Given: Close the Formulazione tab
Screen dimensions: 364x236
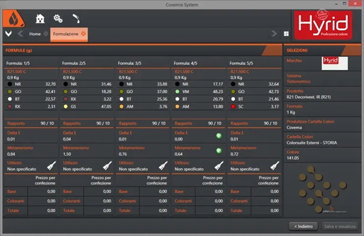Looking at the screenshot, I should [x=83, y=34].
